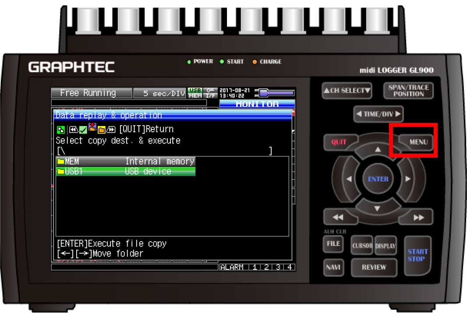Viewport: 467px width, 313px height.
Task: Tap the up arrow direction key
Action: coord(378,149)
